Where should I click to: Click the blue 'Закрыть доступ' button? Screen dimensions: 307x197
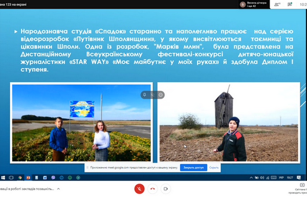tap(193, 167)
